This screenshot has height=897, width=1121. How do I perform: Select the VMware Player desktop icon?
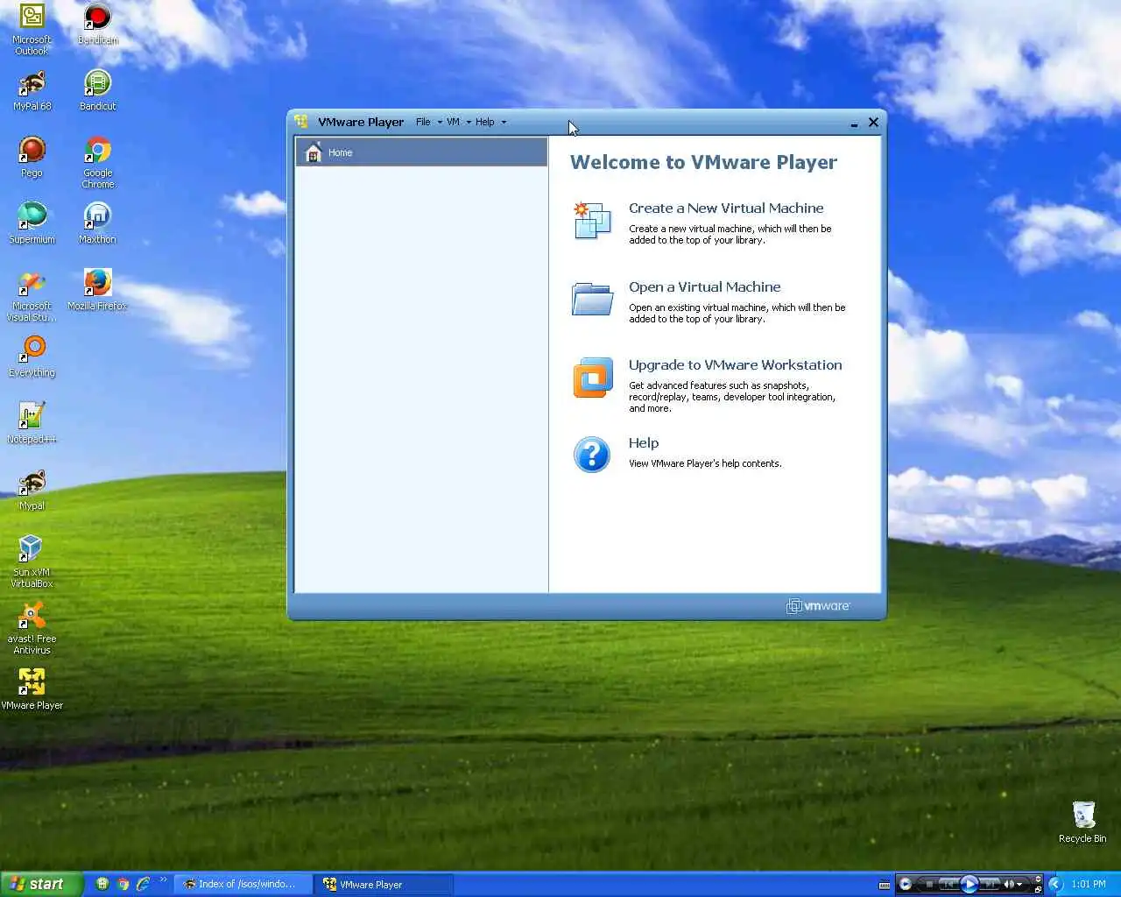32,690
